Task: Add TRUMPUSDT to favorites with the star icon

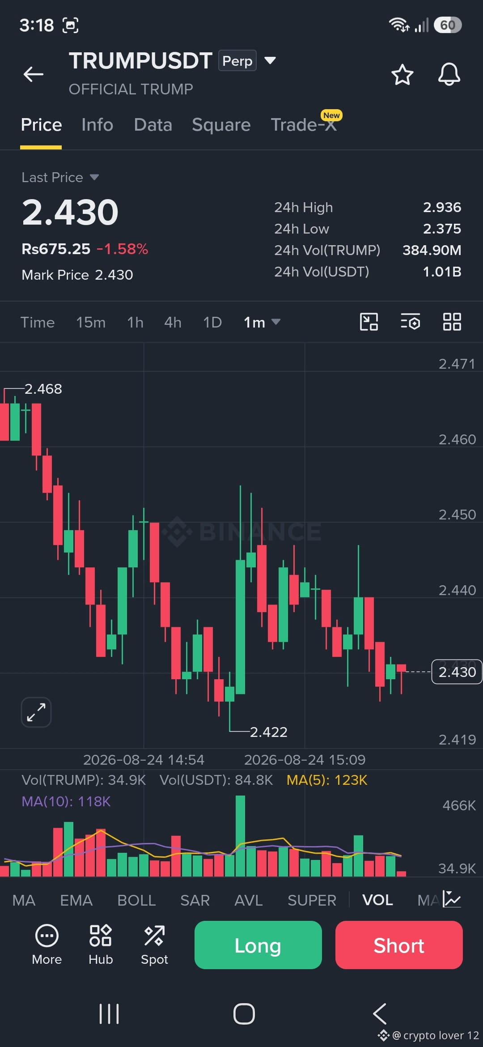Action: [x=402, y=74]
